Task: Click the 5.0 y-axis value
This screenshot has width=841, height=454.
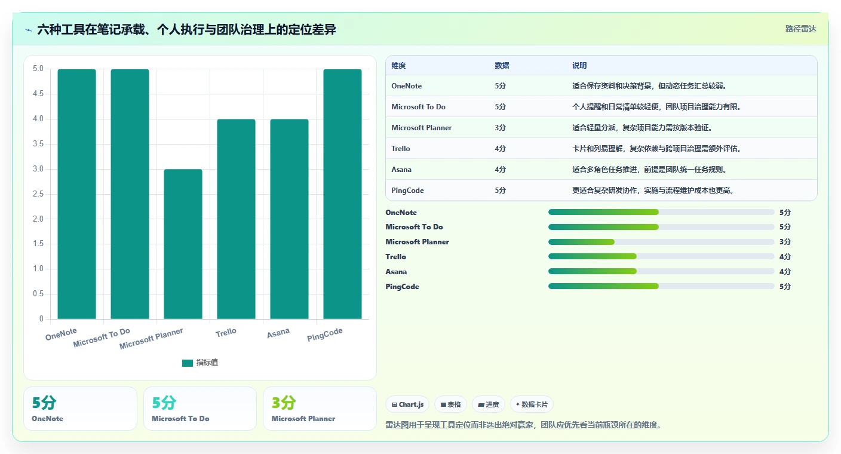Action: tap(38, 69)
